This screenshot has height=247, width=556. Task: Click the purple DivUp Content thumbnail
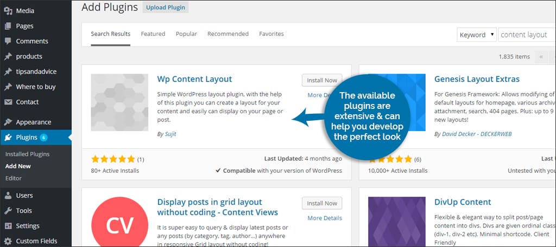tap(397, 222)
